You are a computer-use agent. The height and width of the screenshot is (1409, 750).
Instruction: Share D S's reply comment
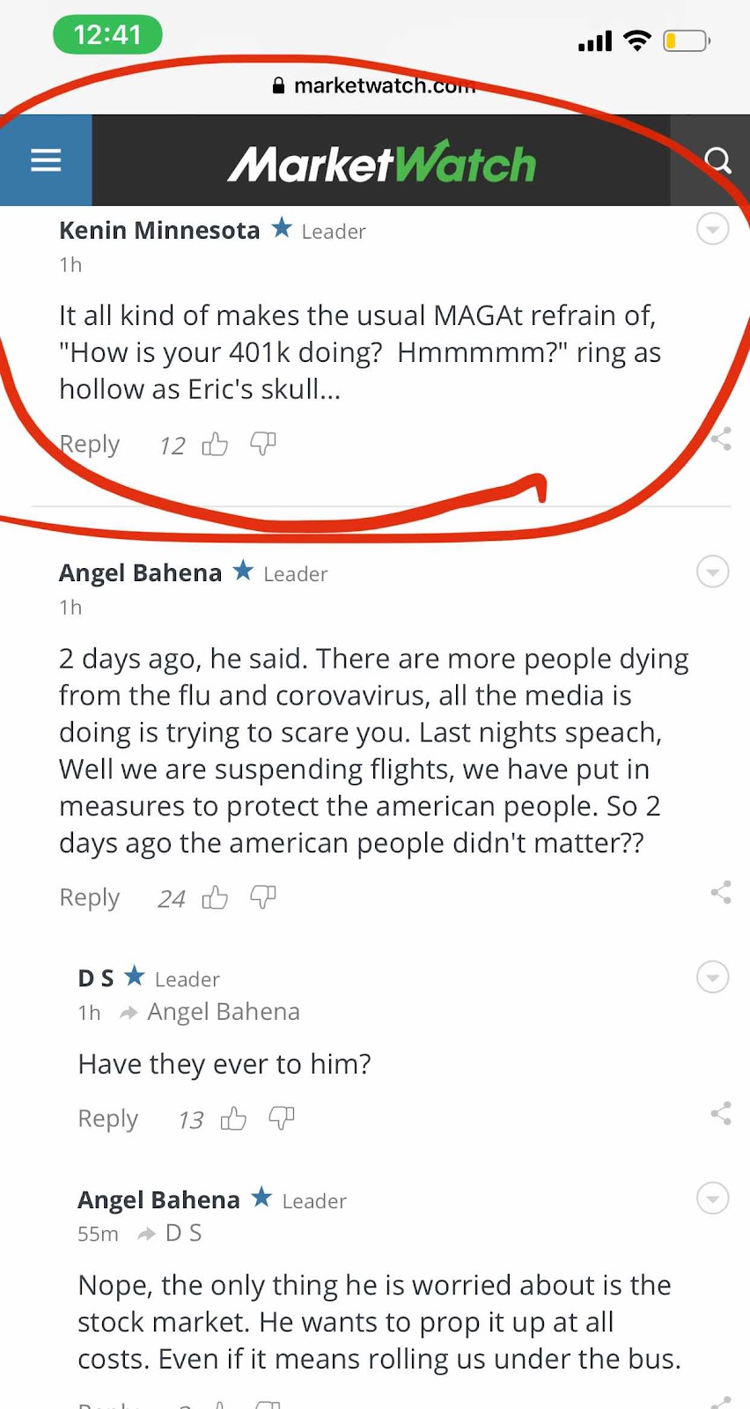[x=721, y=1113]
